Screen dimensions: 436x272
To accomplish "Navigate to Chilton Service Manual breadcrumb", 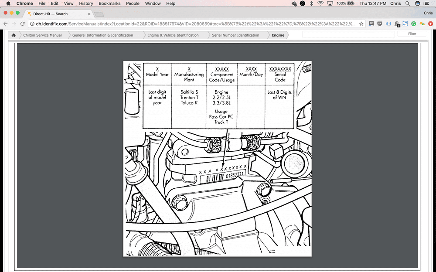I will [42, 35].
